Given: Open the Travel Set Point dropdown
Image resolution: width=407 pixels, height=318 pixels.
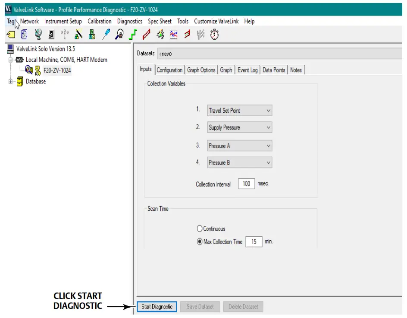Looking at the screenshot, I should (x=240, y=111).
